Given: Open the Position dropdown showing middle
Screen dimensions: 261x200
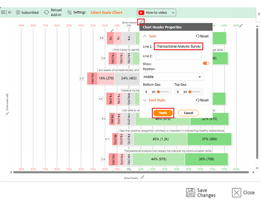Looking at the screenshot, I should pyautogui.click(x=173, y=77).
